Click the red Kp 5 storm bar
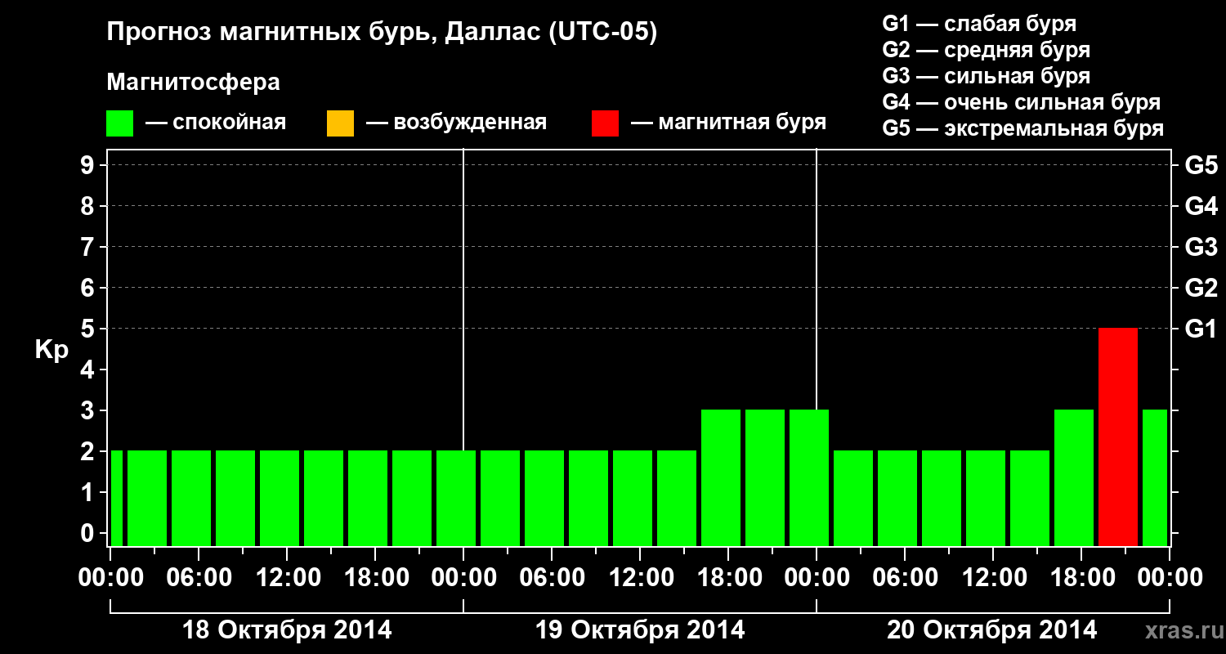 [1118, 437]
